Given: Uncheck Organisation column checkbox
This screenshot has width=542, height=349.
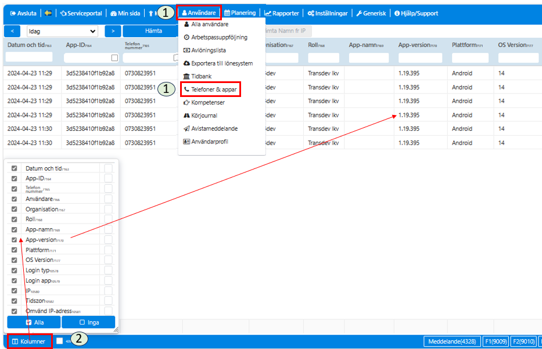Looking at the screenshot, I should (14, 209).
